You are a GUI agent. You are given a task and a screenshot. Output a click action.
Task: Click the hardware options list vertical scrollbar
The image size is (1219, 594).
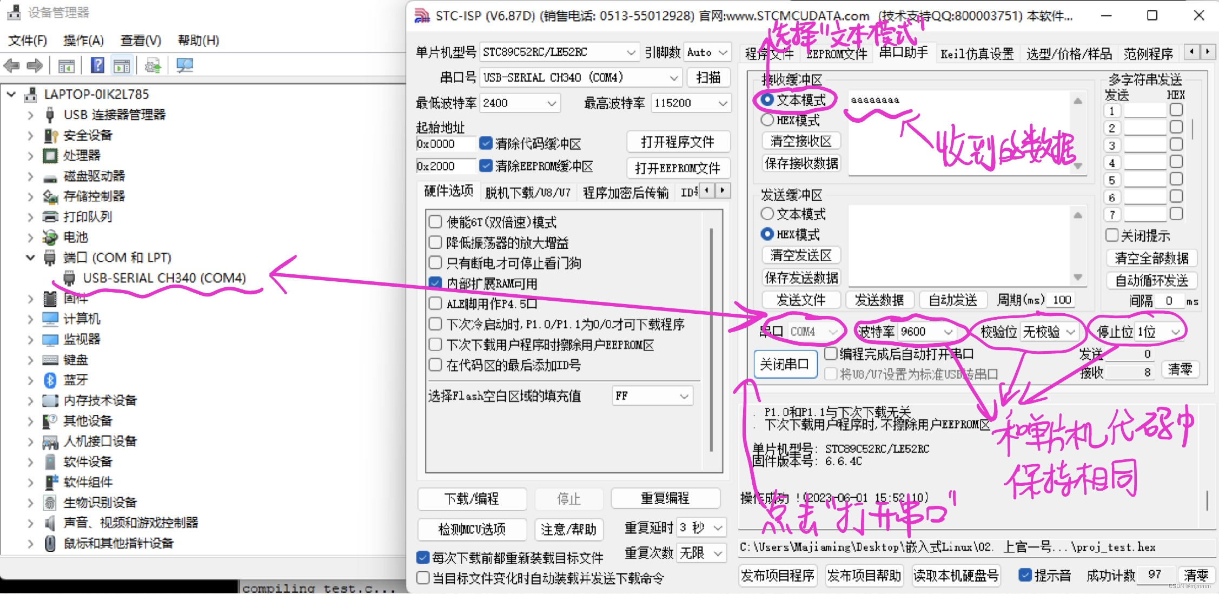coord(711,341)
